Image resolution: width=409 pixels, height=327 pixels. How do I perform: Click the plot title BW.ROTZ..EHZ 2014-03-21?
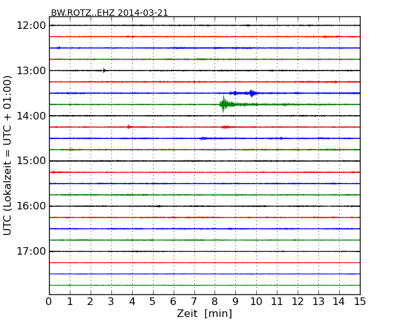click(109, 13)
